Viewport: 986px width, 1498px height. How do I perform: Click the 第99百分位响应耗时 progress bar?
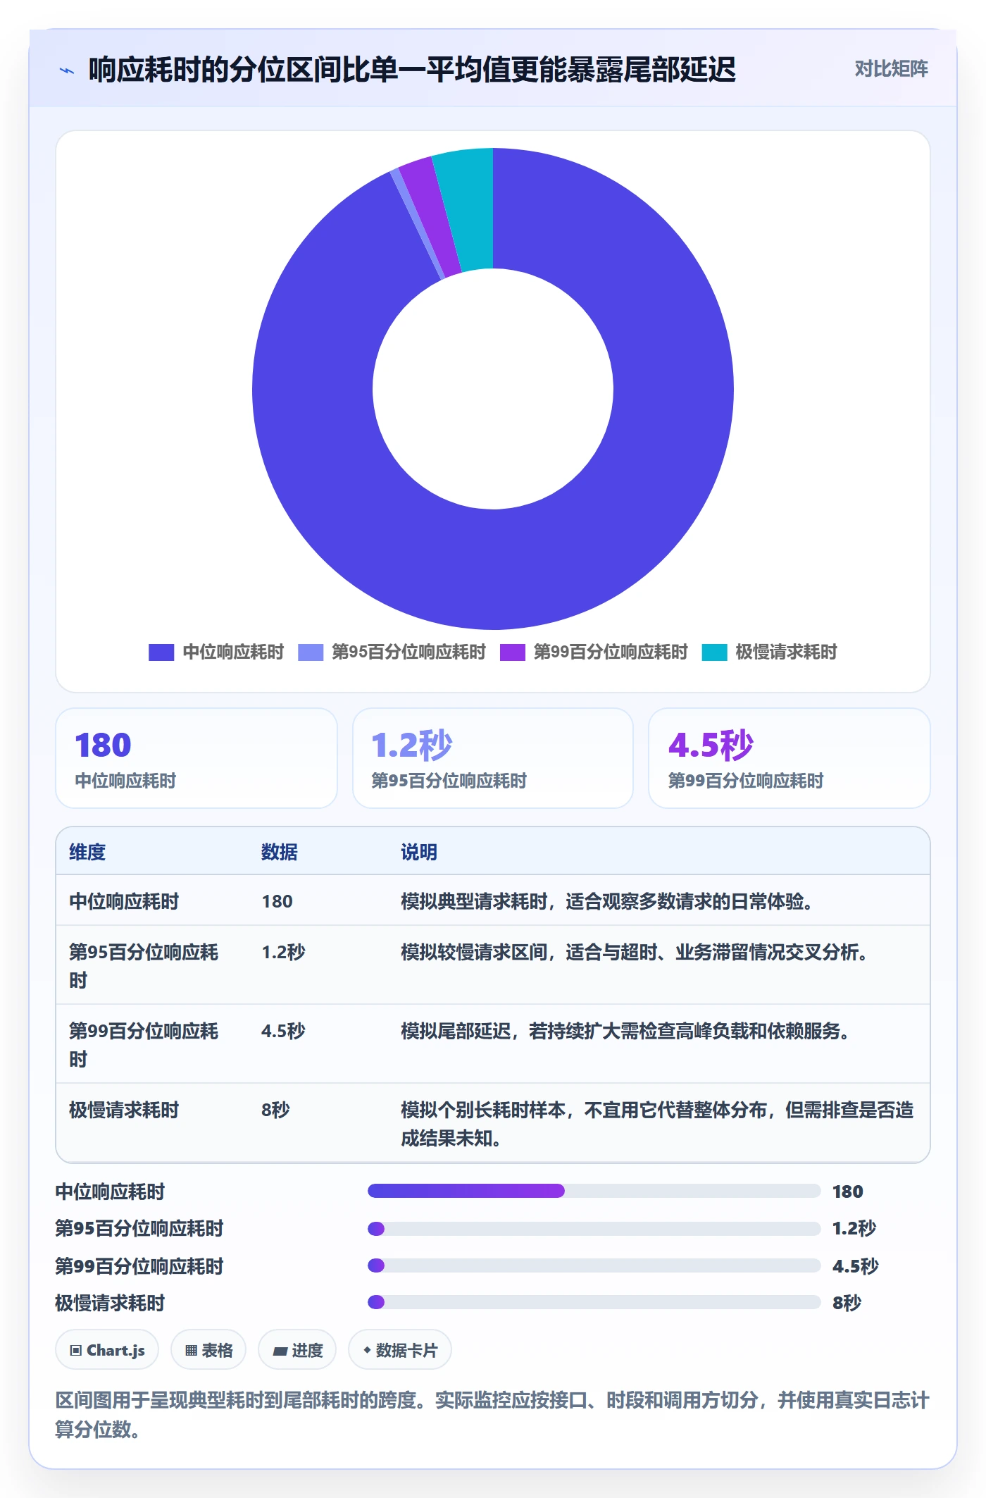(594, 1265)
